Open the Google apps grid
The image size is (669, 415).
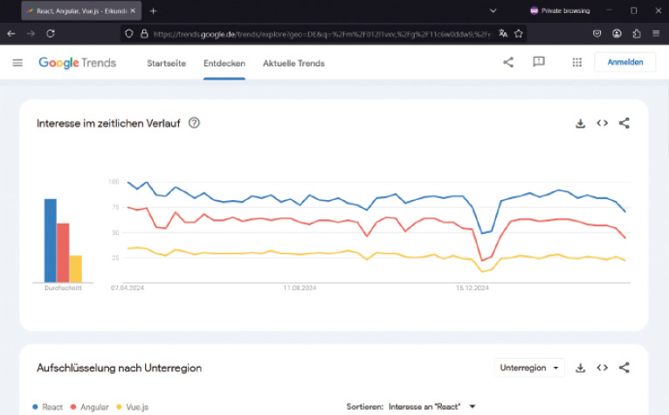coord(576,62)
